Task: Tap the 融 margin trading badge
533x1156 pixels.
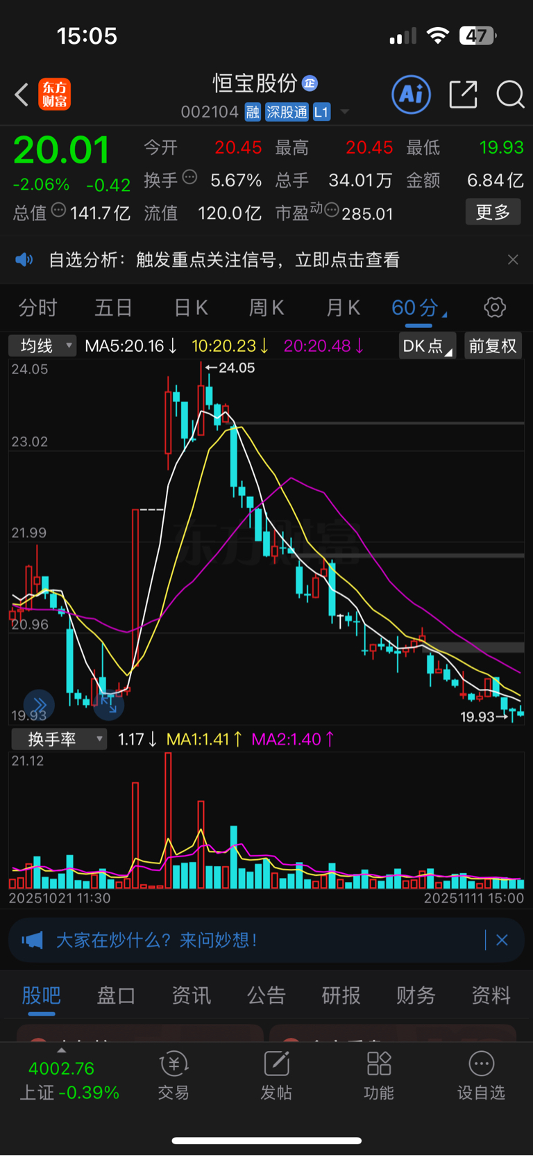Action: (x=253, y=112)
